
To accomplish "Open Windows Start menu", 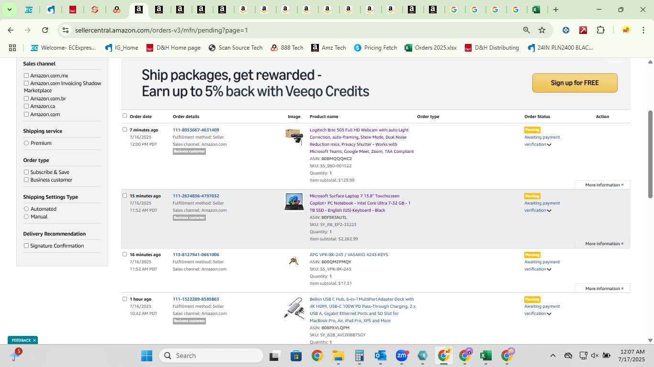I will 147,356.
